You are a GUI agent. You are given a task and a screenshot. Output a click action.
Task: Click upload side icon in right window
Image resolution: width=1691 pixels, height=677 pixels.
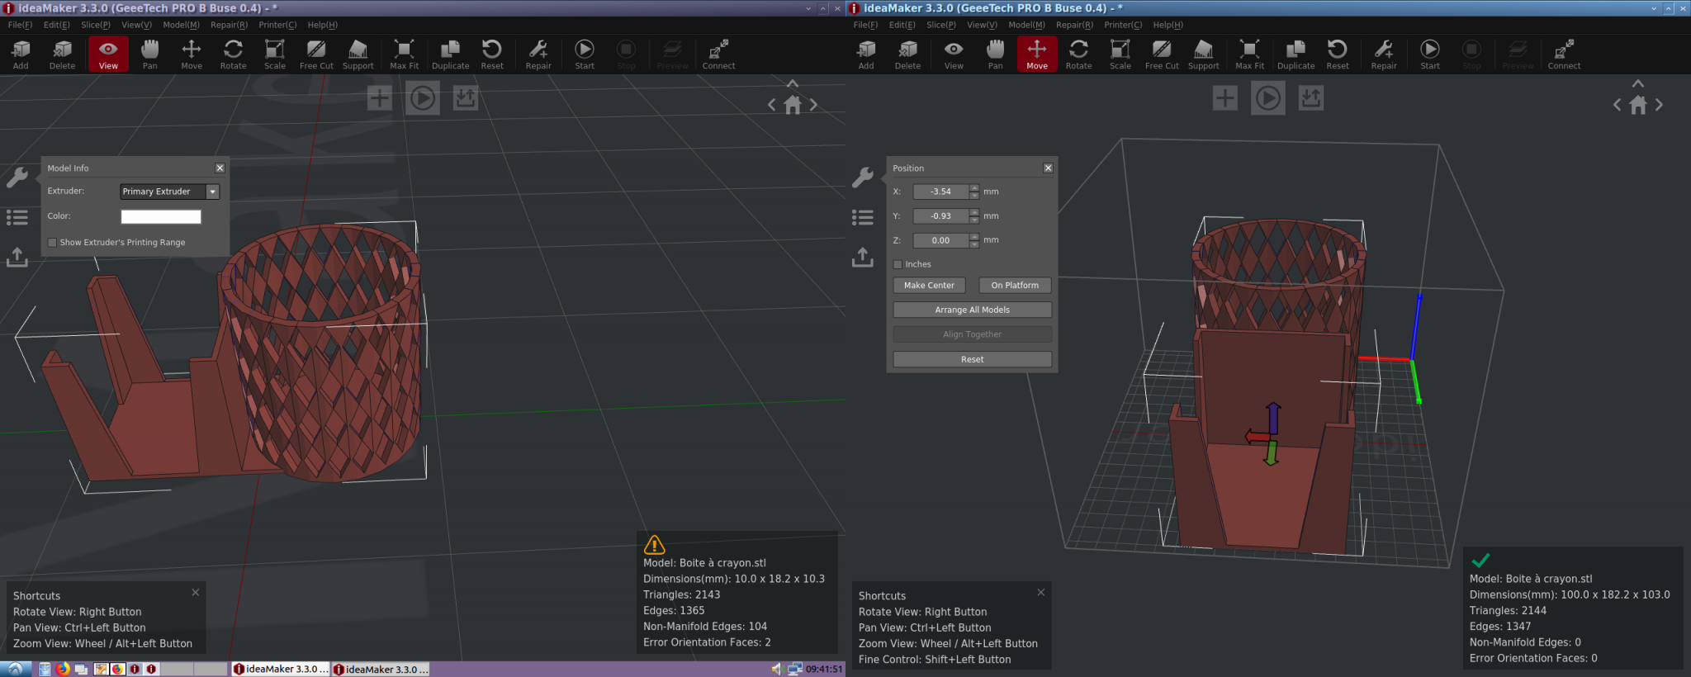point(863,258)
